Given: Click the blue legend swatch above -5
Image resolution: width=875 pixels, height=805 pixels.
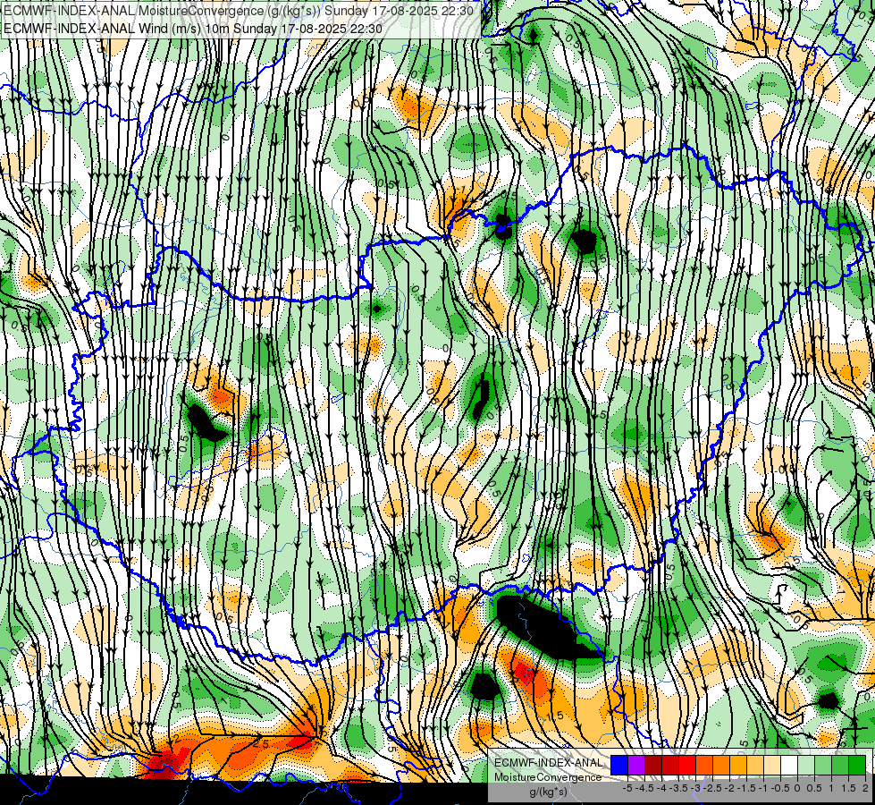Looking at the screenshot, I should [619, 766].
